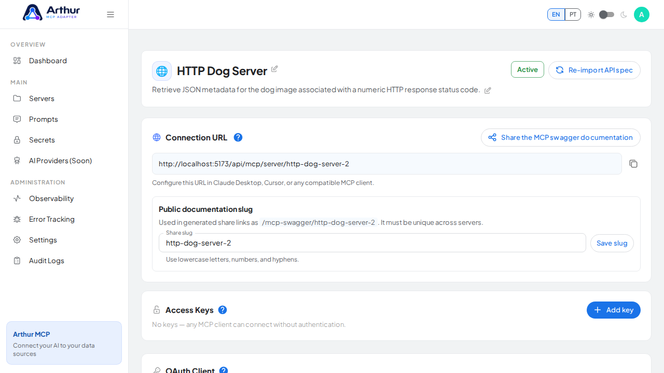664x373 pixels.
Task: Switch language to PT
Action: click(x=573, y=15)
